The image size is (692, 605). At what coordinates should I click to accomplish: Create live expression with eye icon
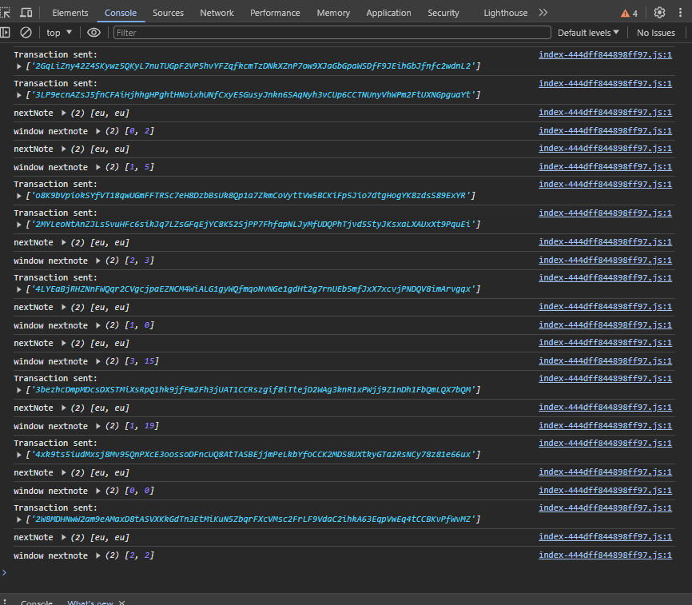pyautogui.click(x=93, y=33)
